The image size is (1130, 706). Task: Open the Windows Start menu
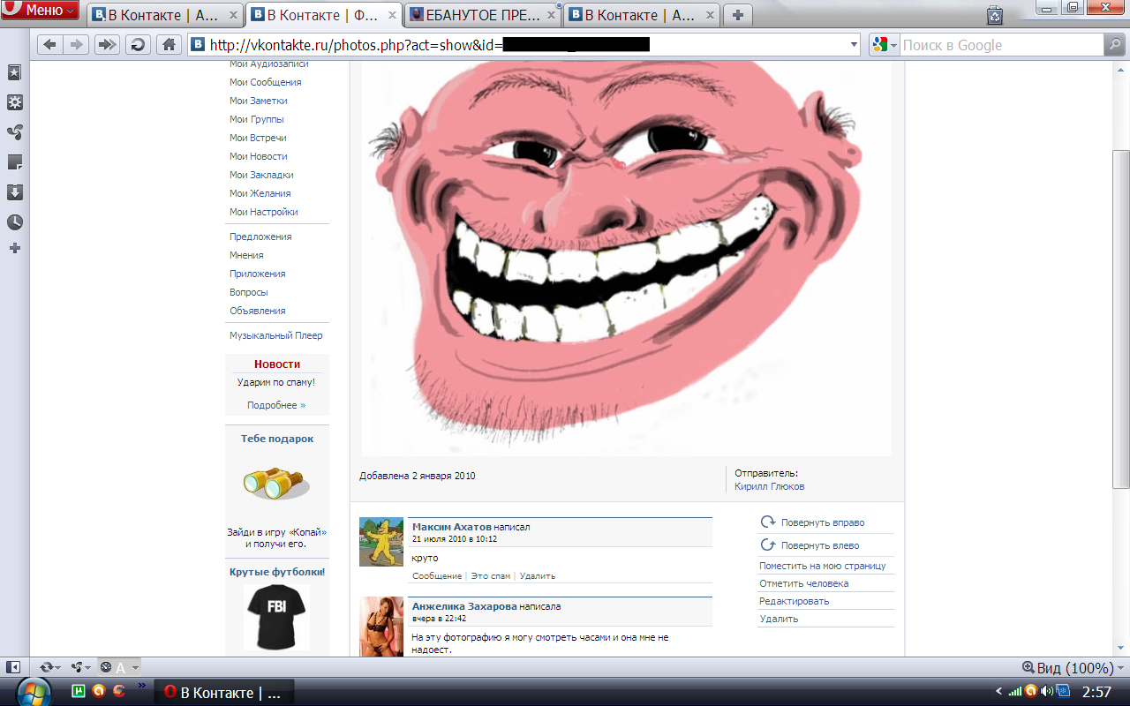point(34,692)
